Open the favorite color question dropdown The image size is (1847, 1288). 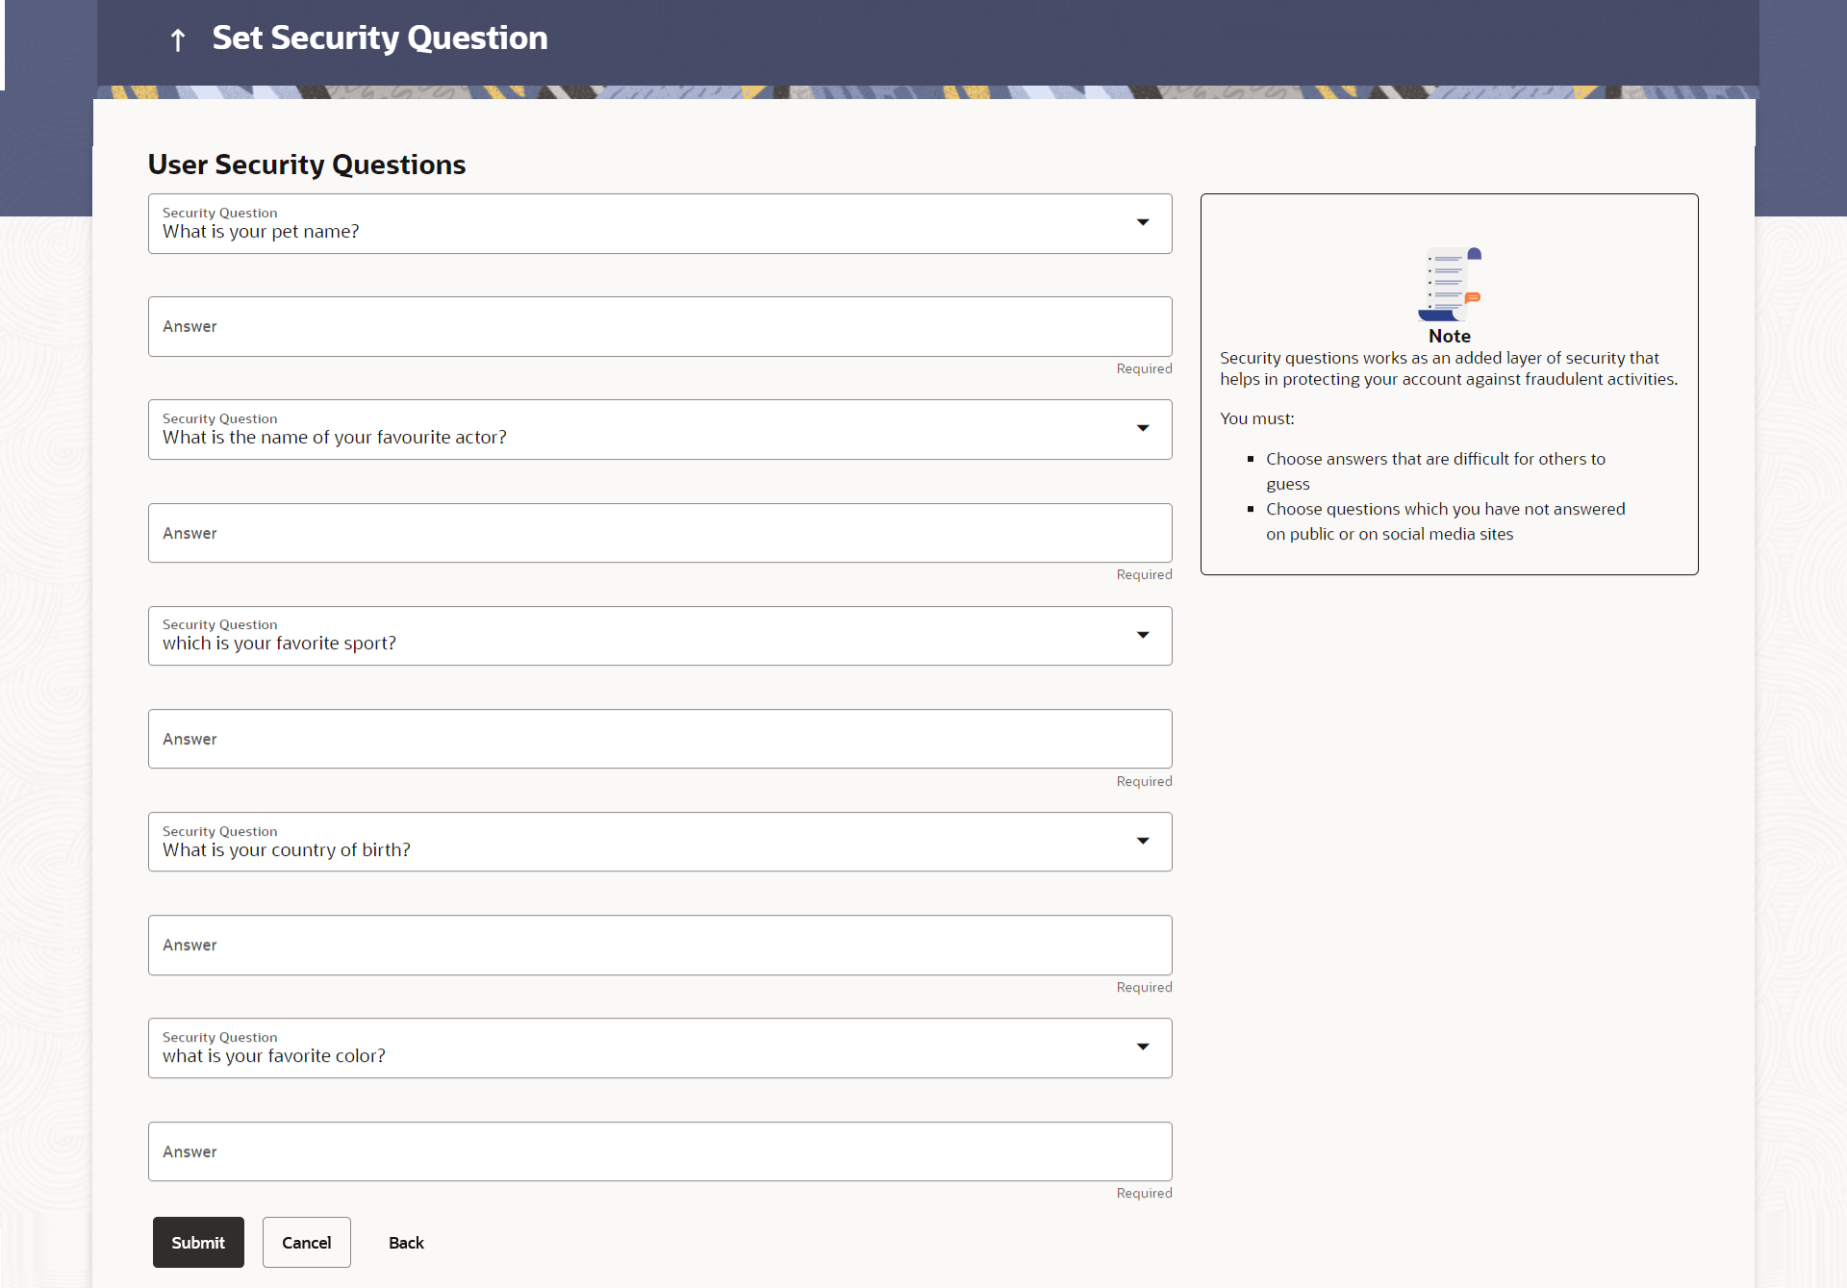coord(1143,1048)
